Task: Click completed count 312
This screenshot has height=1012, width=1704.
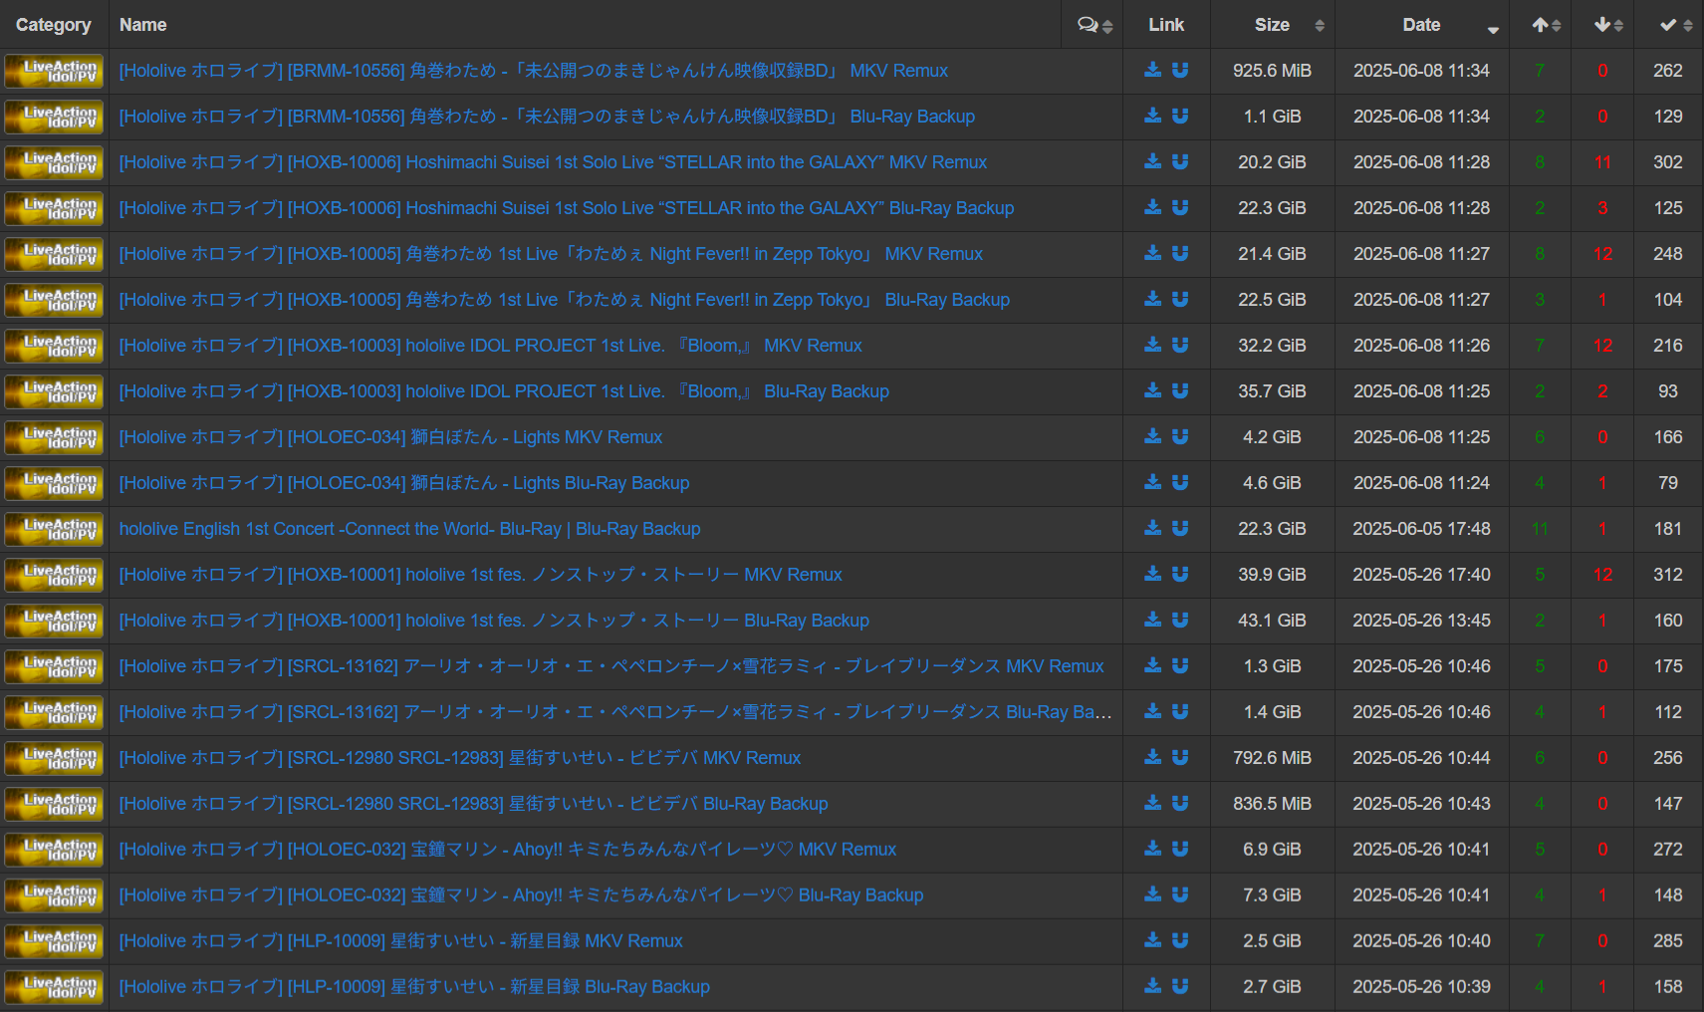Action: (x=1668, y=575)
